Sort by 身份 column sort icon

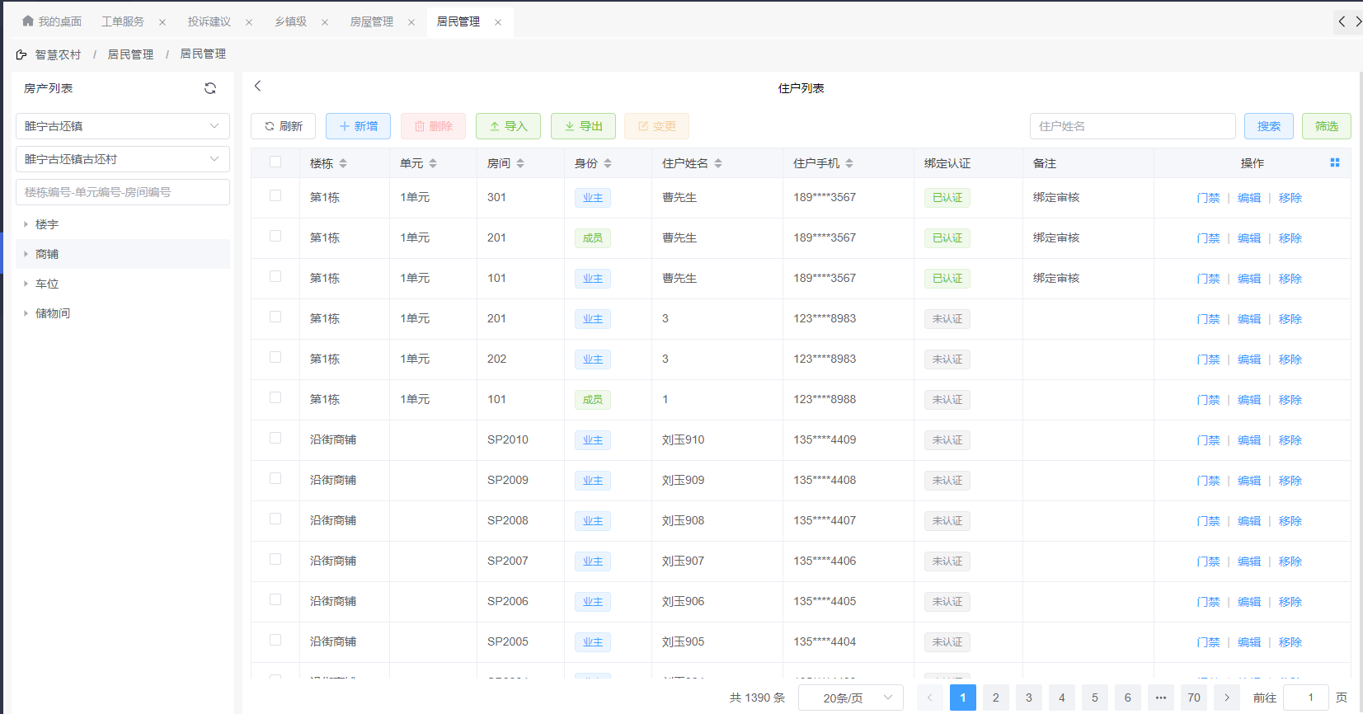(x=608, y=163)
